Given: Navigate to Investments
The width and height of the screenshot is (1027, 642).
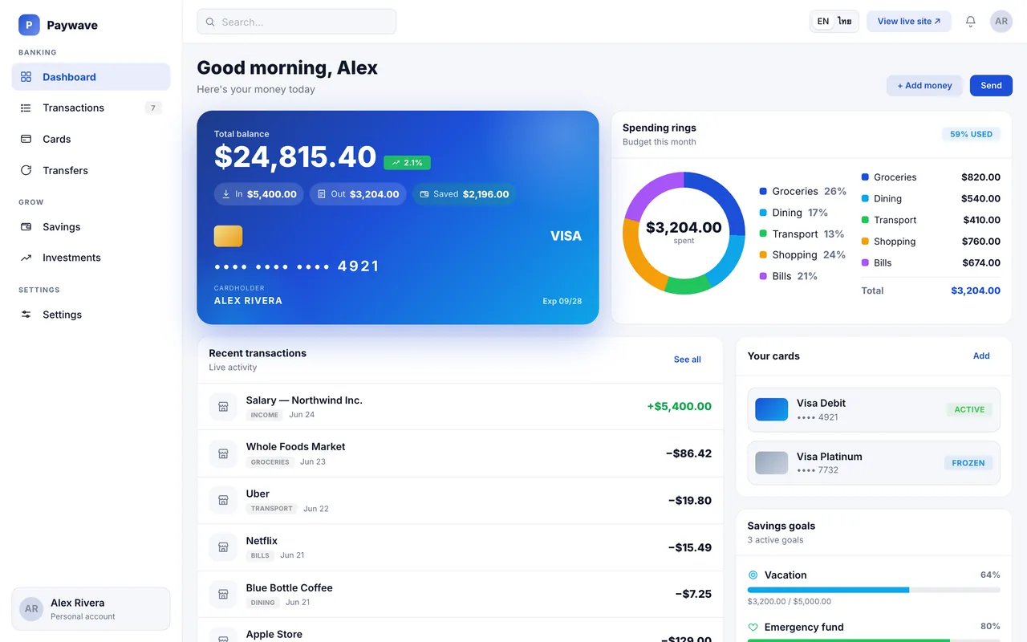Looking at the screenshot, I should coord(91,258).
